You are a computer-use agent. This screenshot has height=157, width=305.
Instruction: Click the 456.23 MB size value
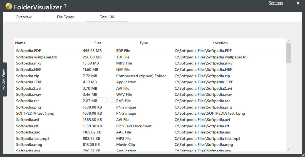click(92, 51)
